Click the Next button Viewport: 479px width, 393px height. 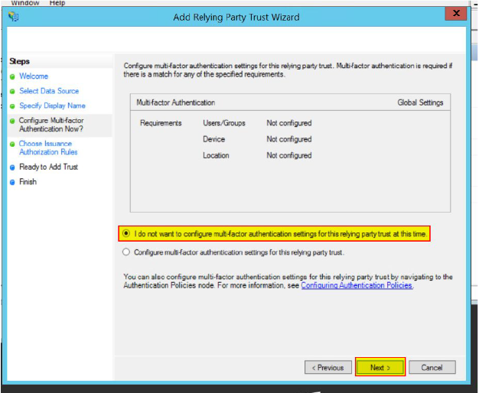380,368
